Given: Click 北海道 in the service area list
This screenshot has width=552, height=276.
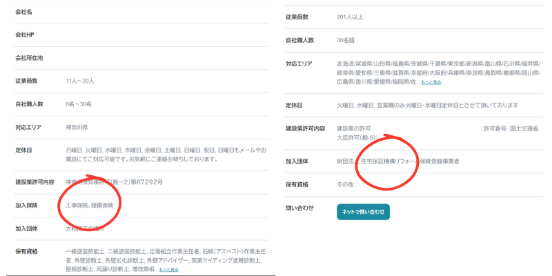Looking at the screenshot, I should 345,63.
